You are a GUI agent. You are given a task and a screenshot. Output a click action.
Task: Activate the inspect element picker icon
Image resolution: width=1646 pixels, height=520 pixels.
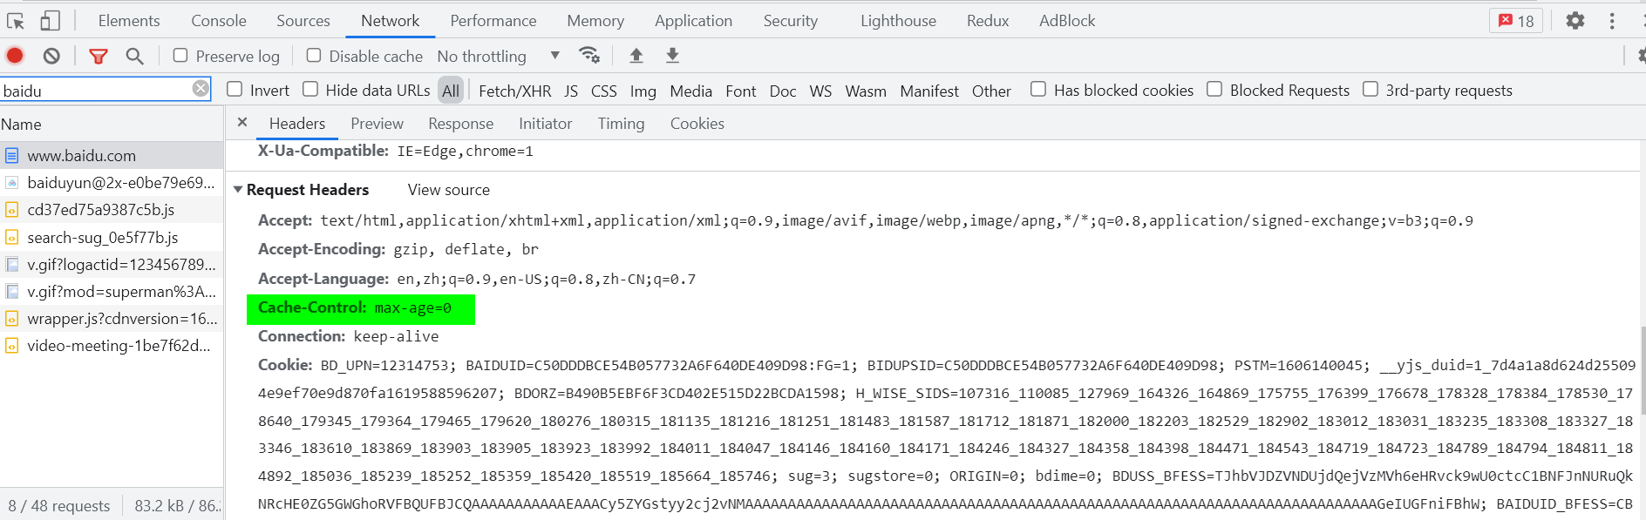pos(16,21)
